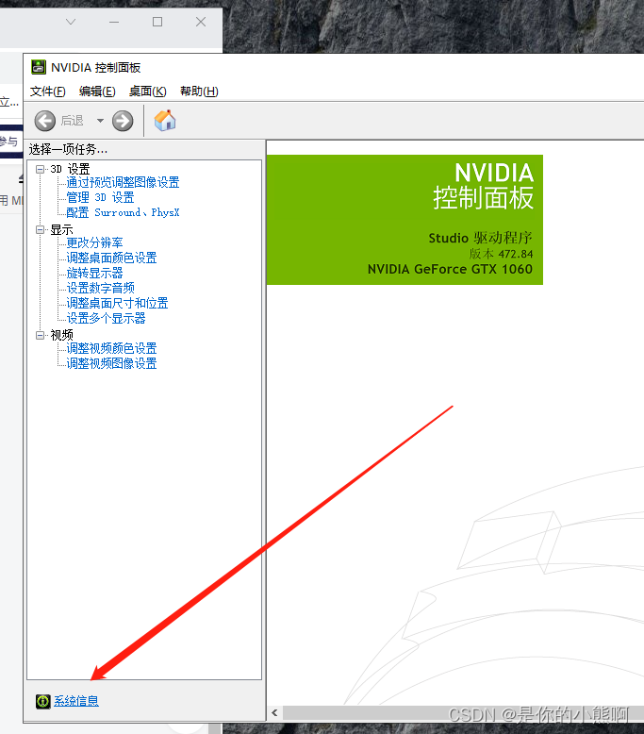Click the horizontal scrollbar left arrow
The height and width of the screenshot is (734, 644).
275,713
